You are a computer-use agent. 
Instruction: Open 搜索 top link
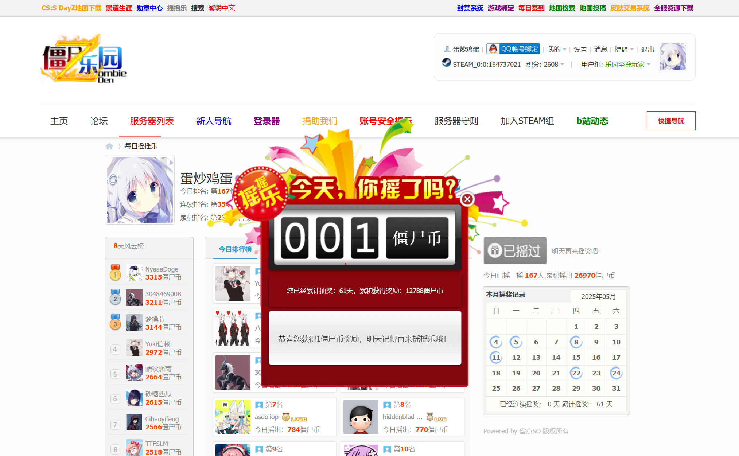pos(198,8)
